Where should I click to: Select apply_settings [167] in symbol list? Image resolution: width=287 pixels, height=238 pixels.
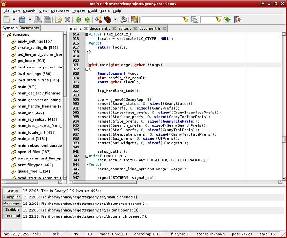(35, 41)
